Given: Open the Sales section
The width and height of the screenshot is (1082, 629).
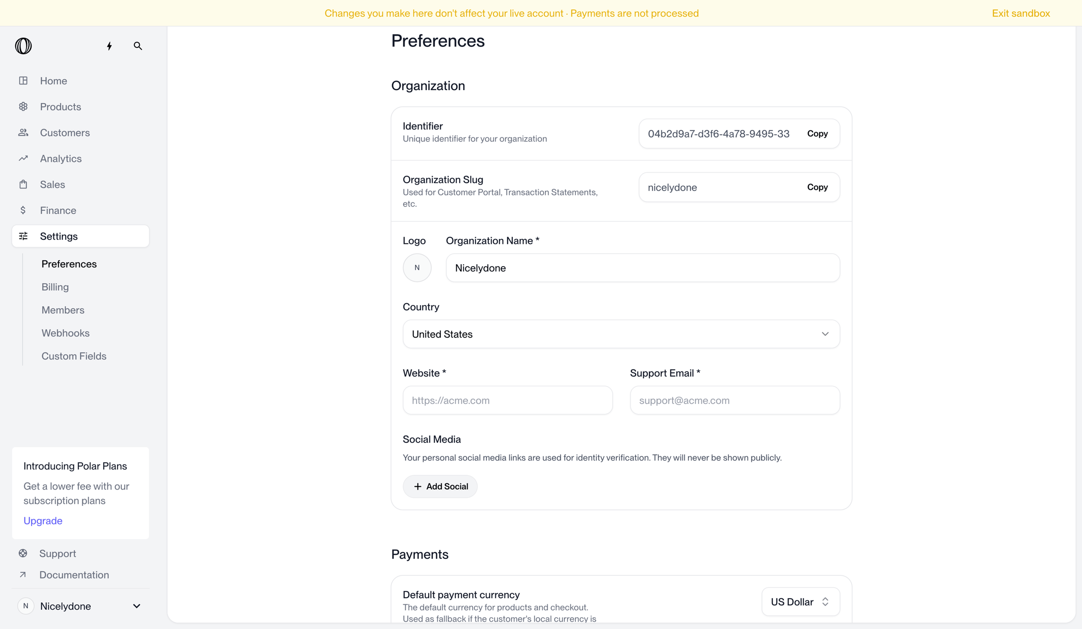Looking at the screenshot, I should pos(81,184).
